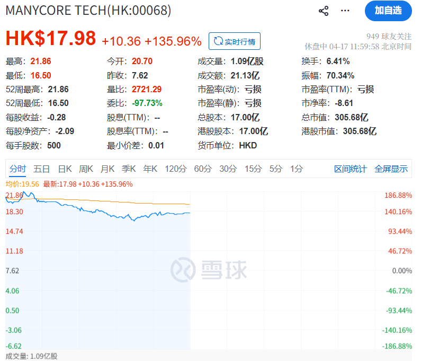421x361 pixels.
Task: Click the 成交量: 1.09亿股 label below chart
Action: (x=31, y=356)
